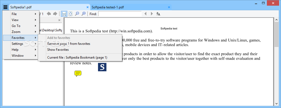Click the scrollbar up arrow

coord(276,19)
